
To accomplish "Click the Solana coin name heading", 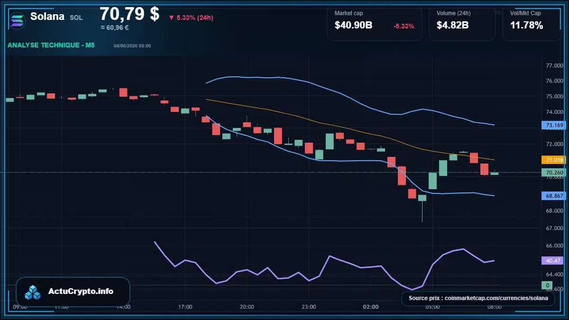I will pyautogui.click(x=47, y=17).
